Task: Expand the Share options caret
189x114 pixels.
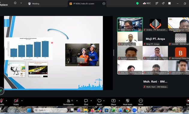Action: [x=119, y=100]
